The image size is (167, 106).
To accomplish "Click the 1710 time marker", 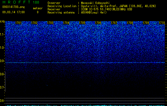I will (162, 23).
